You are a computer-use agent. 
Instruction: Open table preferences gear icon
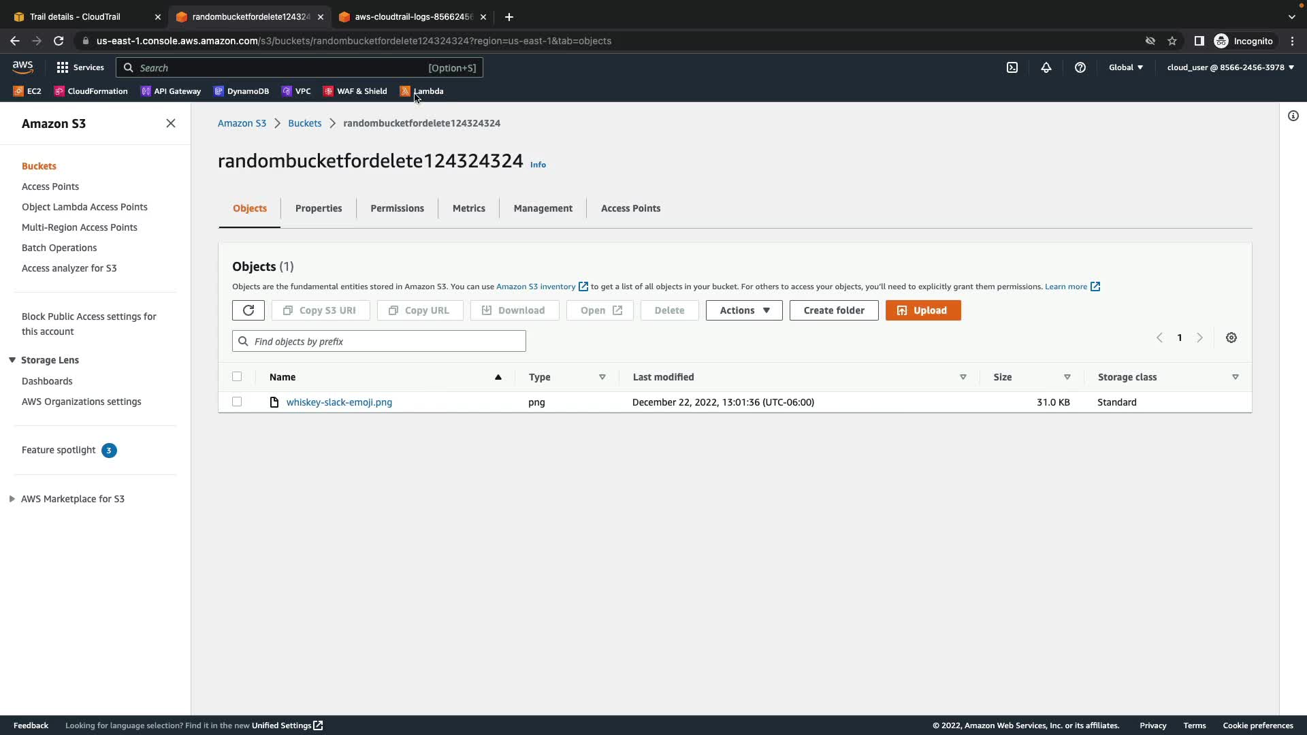[1231, 338]
